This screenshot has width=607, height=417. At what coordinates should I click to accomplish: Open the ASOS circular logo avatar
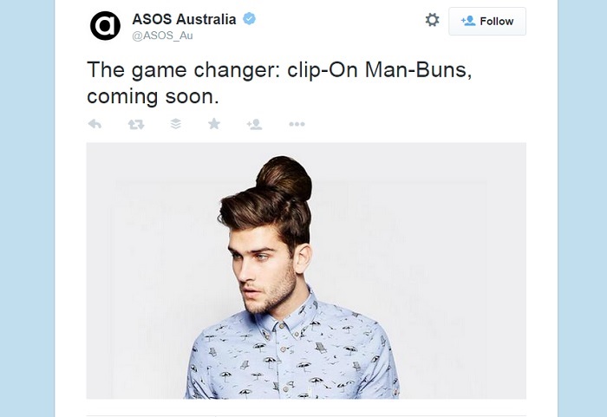click(x=105, y=25)
